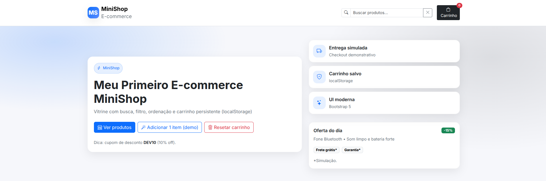Click the Meu Primeiro E-commerce MiniShop heading
This screenshot has width=546, height=181.
(168, 92)
